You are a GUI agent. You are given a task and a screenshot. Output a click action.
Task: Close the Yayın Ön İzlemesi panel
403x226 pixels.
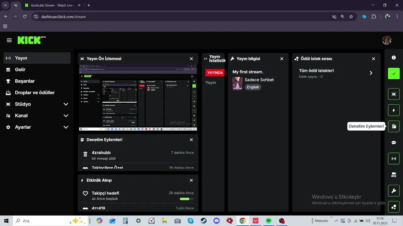coord(191,59)
